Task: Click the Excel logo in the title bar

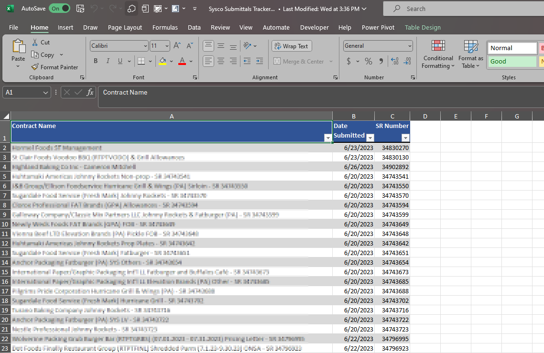Action: pos(10,9)
